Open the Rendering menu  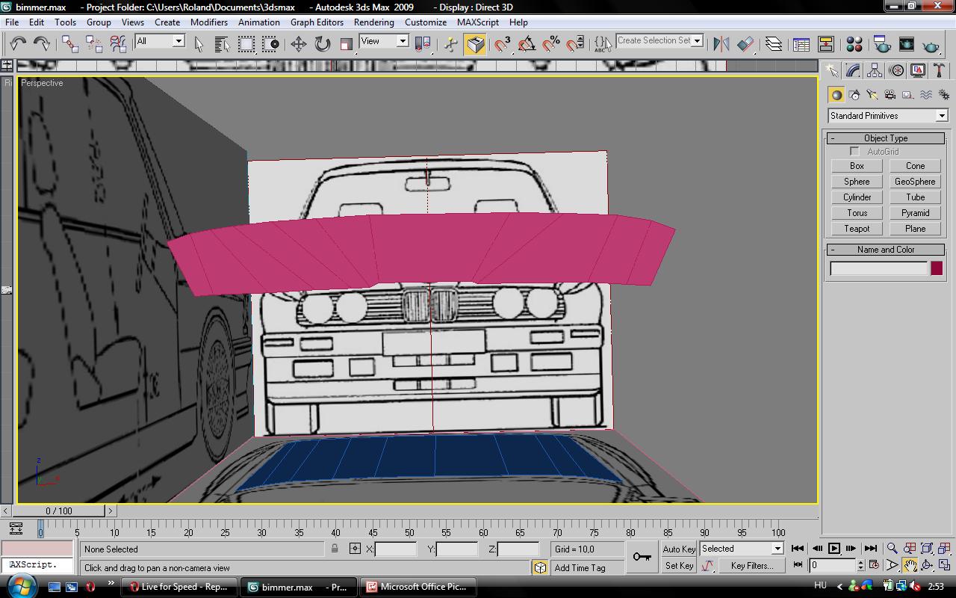(x=373, y=22)
